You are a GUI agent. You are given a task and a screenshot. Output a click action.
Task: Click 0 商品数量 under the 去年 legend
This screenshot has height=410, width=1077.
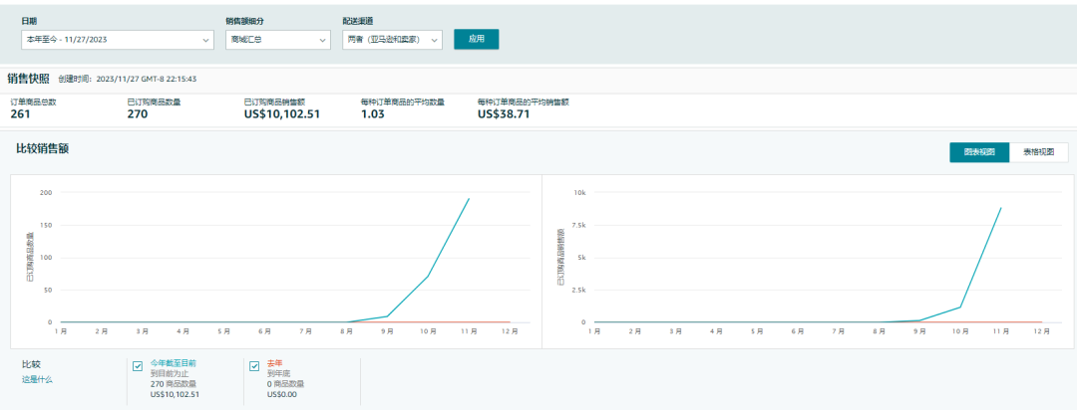pyautogui.click(x=285, y=384)
